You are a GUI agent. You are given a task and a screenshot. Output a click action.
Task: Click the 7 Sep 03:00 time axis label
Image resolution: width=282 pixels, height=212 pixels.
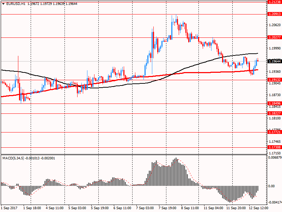coord(145,208)
